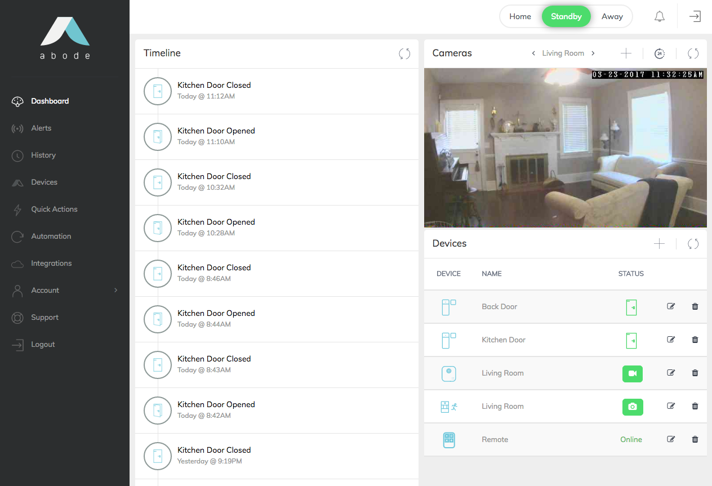Add a new device with plus icon
712x486 pixels.
[659, 244]
